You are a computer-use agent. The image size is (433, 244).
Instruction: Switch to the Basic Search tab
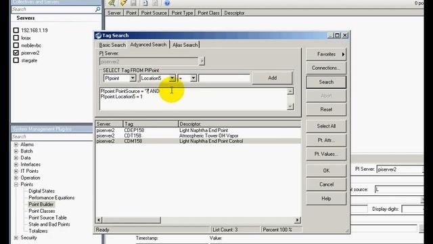pos(112,45)
